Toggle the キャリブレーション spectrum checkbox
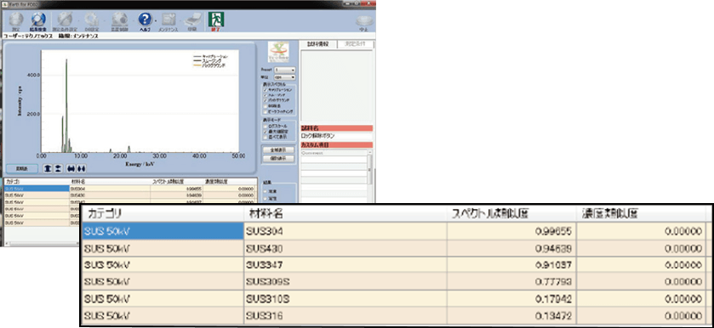This screenshot has height=328, width=714. tap(265, 90)
